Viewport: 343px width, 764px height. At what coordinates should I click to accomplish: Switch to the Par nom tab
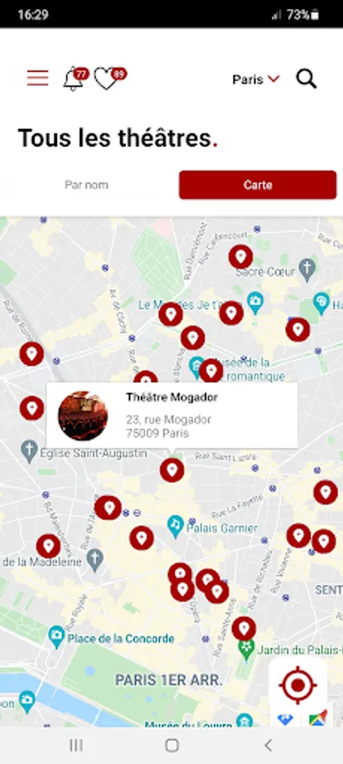pos(87,185)
